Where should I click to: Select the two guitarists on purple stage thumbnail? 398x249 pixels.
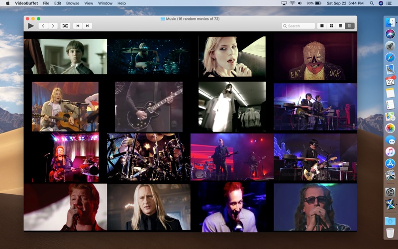[x=315, y=107]
